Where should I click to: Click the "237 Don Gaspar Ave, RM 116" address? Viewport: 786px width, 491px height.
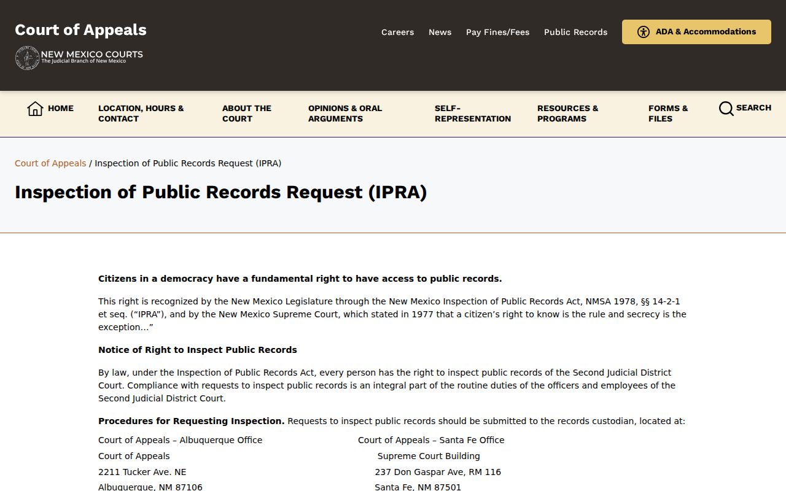[x=438, y=472]
